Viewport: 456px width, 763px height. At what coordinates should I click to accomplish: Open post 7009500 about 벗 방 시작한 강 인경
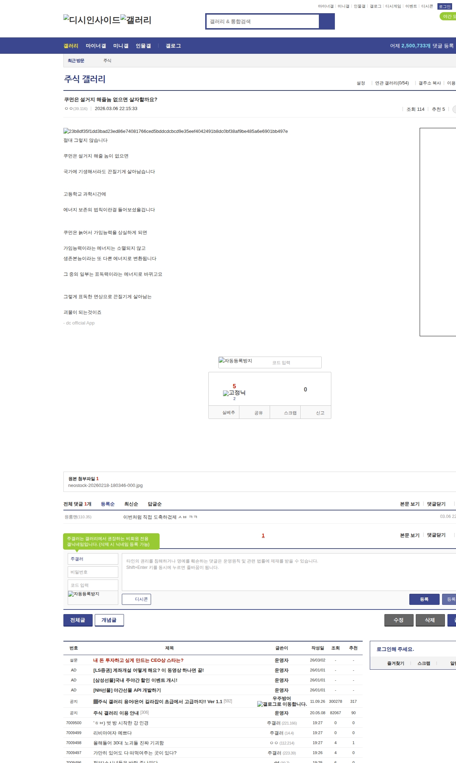pyautogui.click(x=121, y=723)
